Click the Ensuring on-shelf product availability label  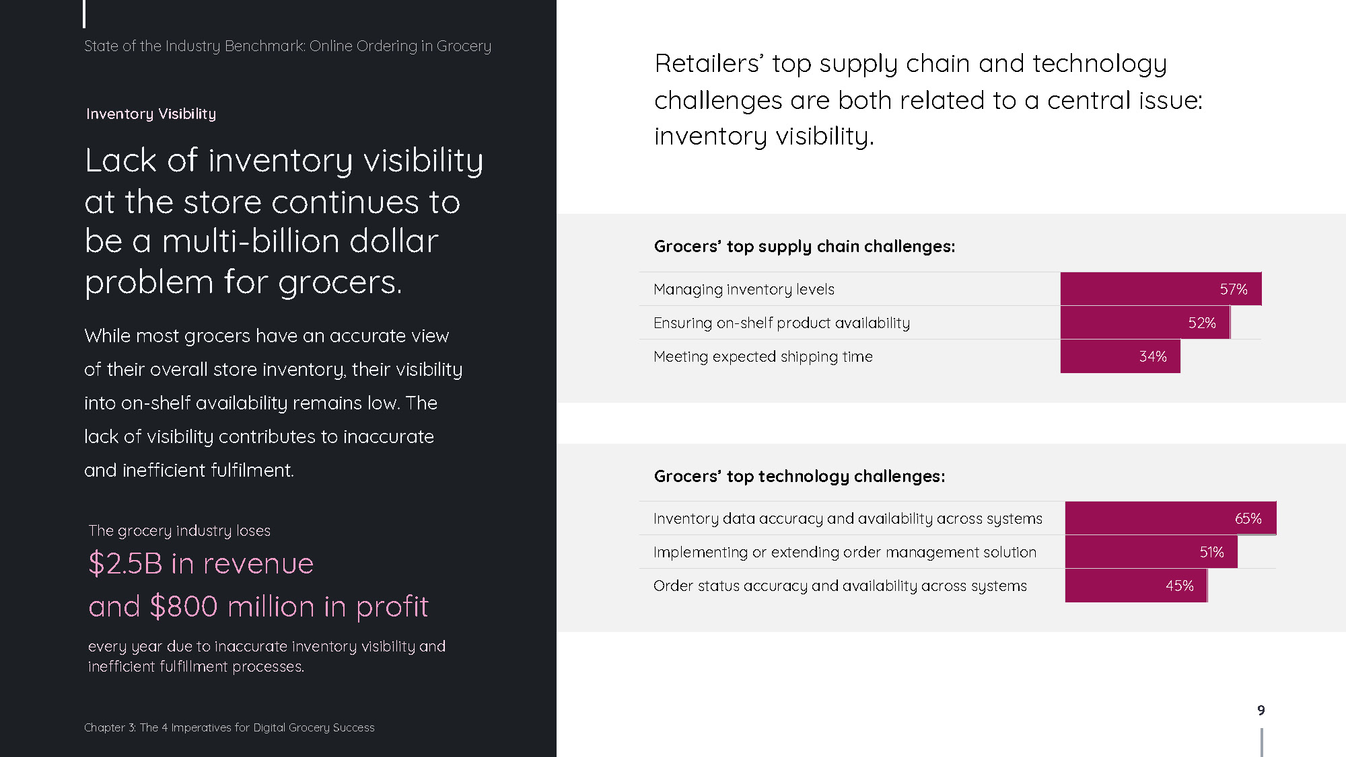[x=781, y=323]
